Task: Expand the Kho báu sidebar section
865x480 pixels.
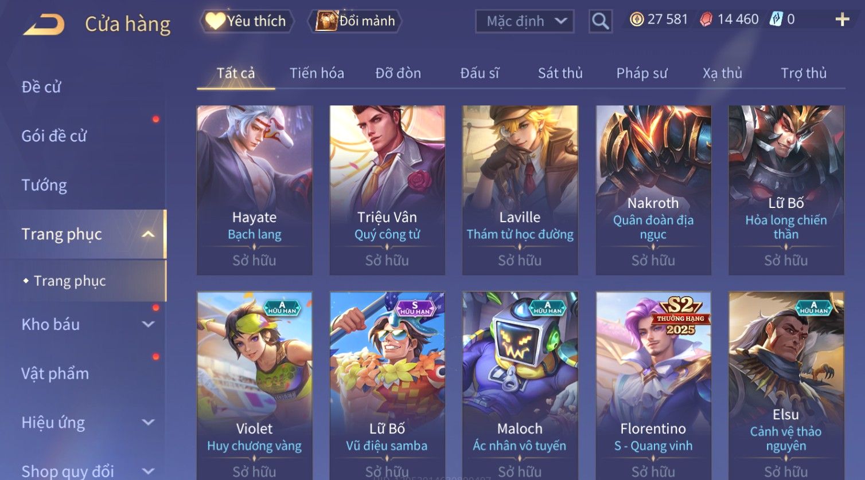Action: [x=148, y=324]
